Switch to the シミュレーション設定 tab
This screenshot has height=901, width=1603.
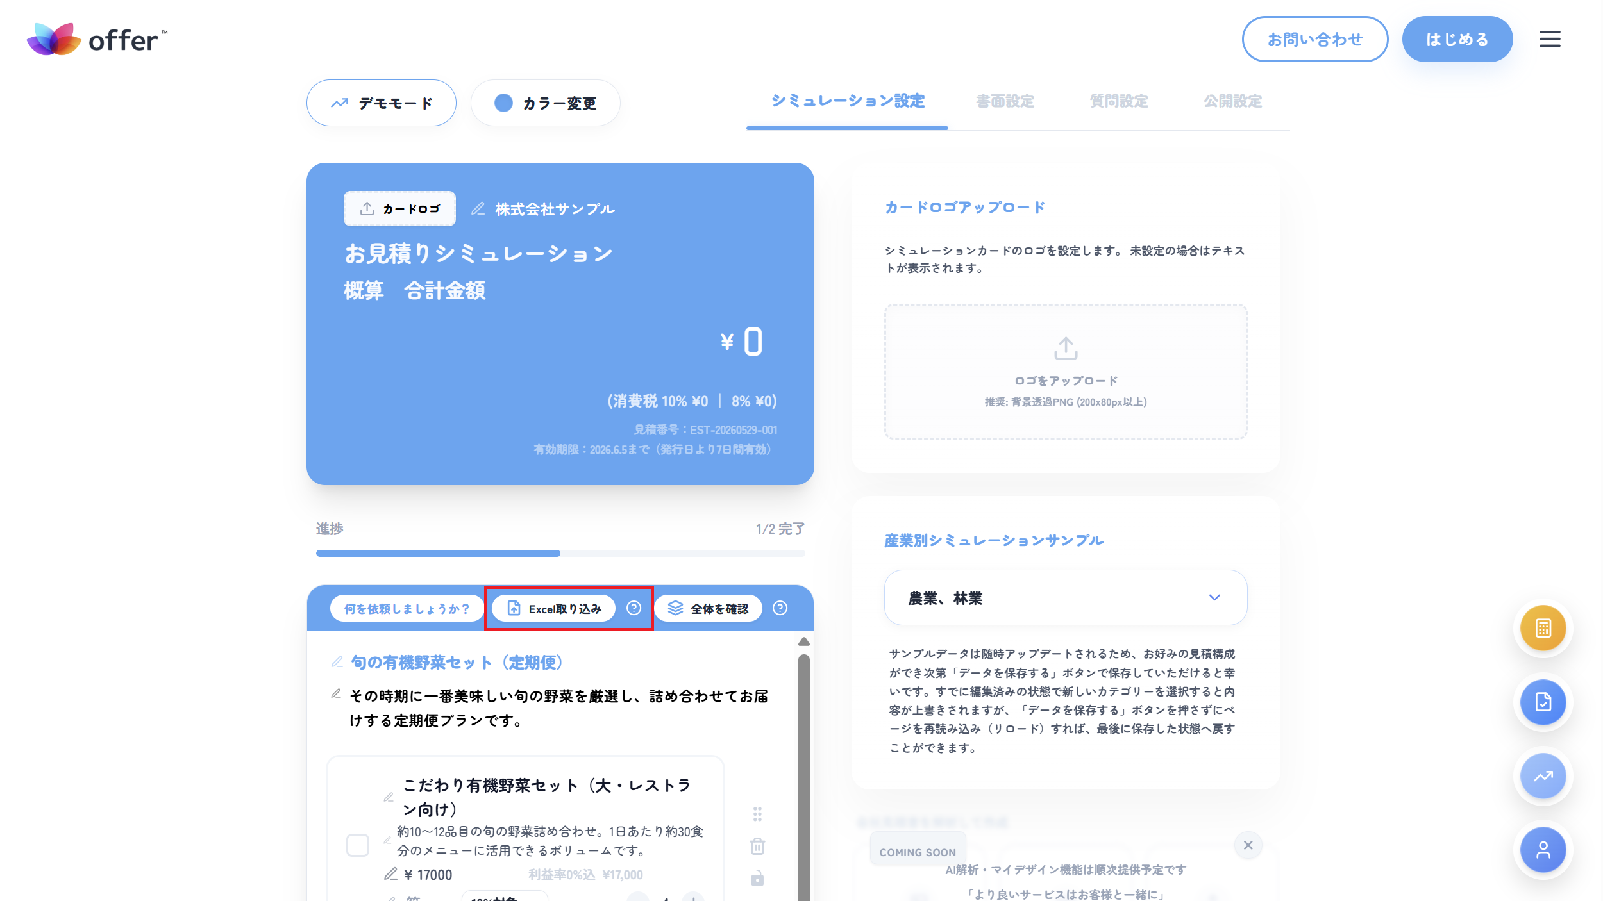[x=848, y=101]
